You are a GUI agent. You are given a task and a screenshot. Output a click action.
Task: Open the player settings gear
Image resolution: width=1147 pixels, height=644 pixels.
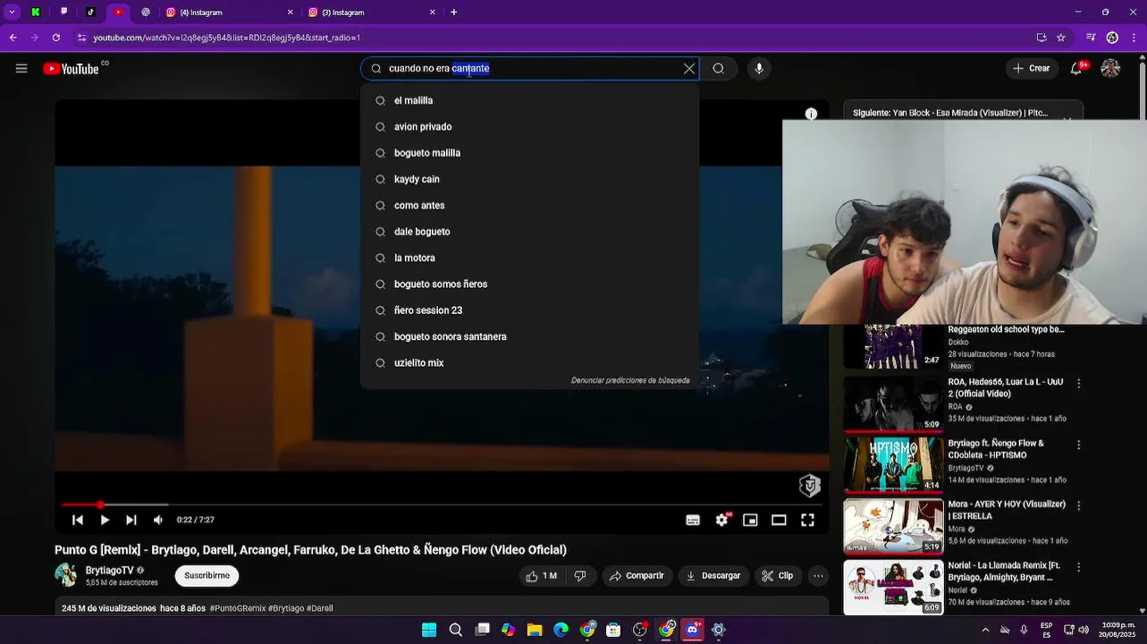721,520
